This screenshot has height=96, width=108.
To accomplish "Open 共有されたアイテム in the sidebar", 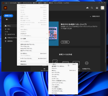I will (11, 38).
